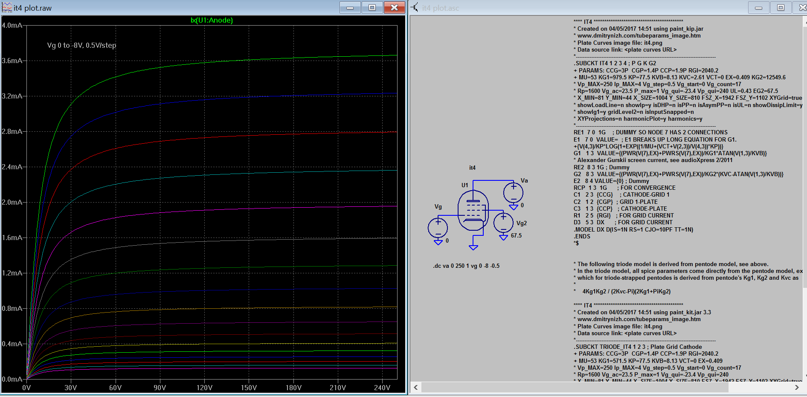Click the 90V x-axis label

point(160,388)
